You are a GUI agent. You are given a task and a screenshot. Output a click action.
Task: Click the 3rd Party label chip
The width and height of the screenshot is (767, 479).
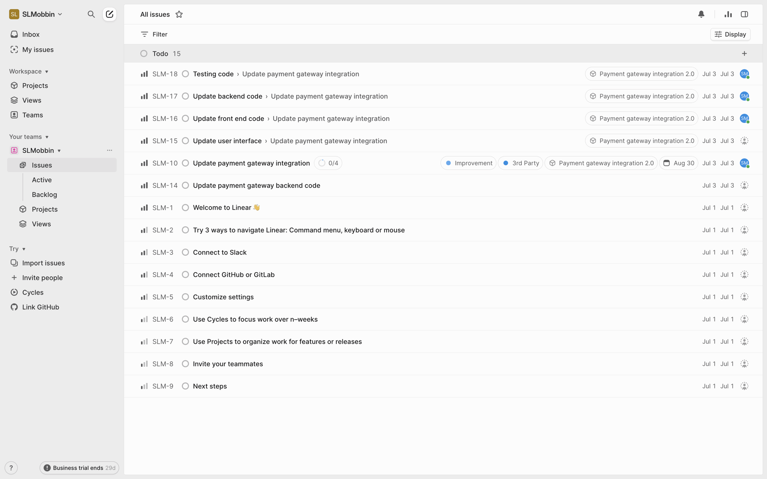pos(521,163)
